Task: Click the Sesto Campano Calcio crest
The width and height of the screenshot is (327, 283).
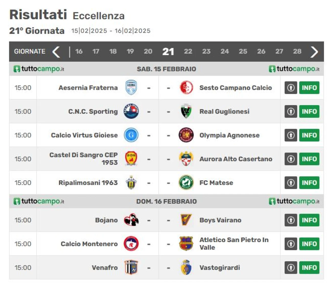Action: (x=186, y=88)
